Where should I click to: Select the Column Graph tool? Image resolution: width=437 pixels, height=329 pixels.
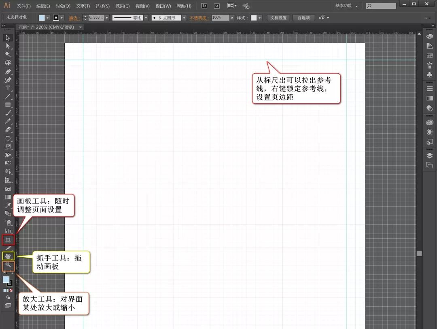coord(8,231)
